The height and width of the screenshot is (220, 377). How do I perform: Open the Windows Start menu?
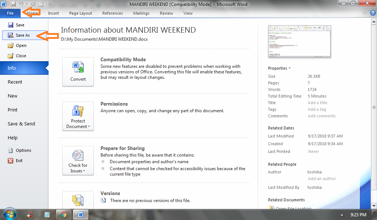pos(10,214)
